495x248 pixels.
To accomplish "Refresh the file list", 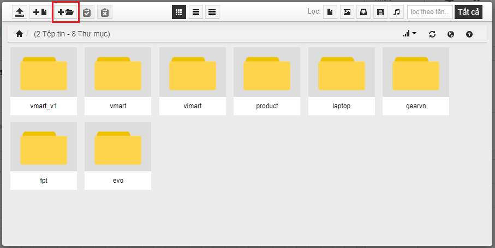I will coord(432,34).
